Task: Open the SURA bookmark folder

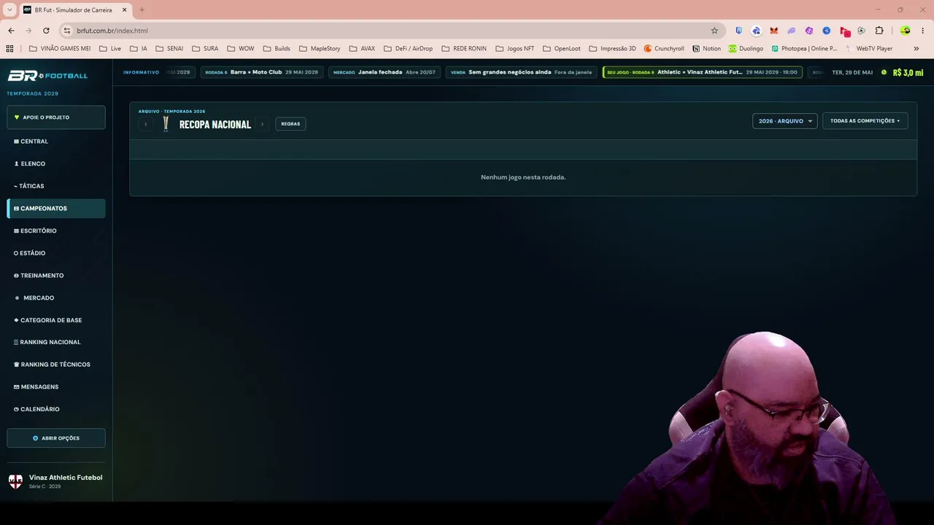Action: pyautogui.click(x=205, y=49)
